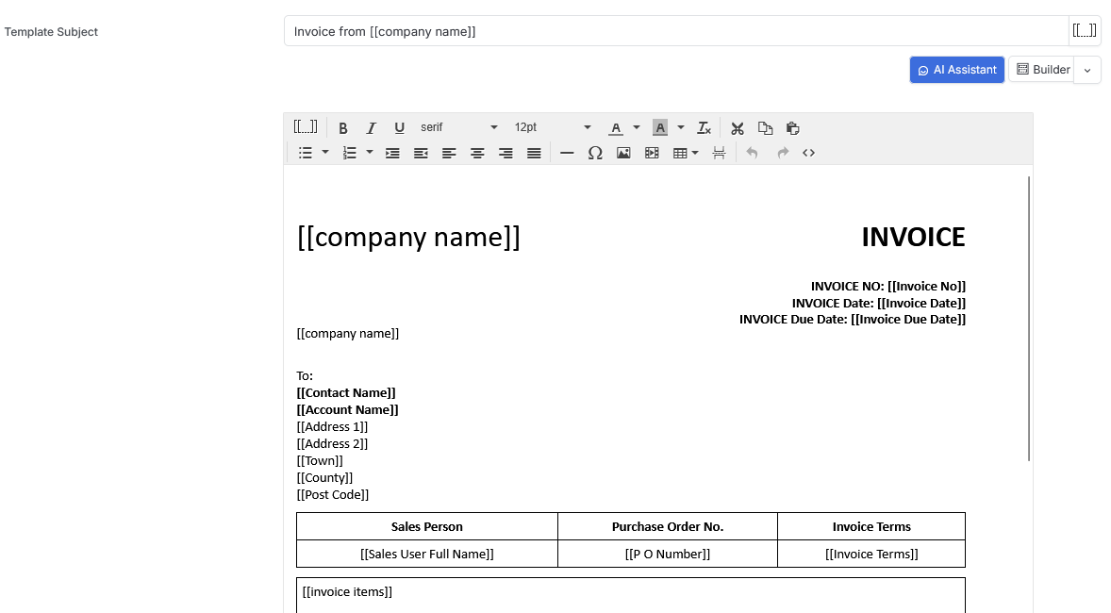Click the [[Contact Name]] placeholder

point(346,392)
